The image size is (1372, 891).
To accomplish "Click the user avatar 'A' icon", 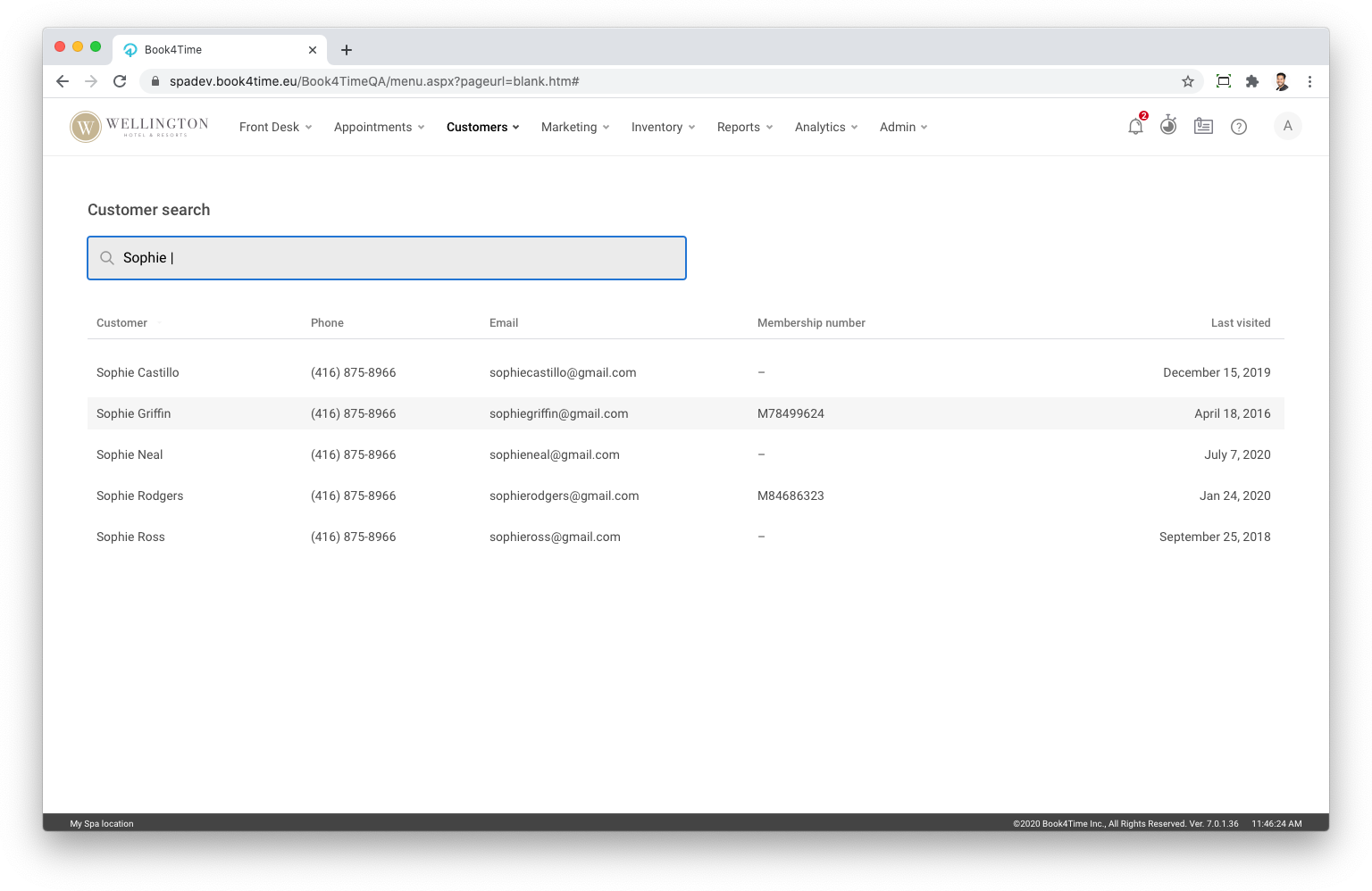I will [x=1287, y=127].
